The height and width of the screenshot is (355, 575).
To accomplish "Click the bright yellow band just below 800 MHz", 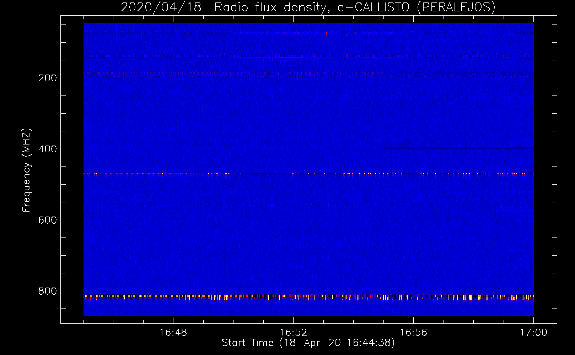I will 308,297.
